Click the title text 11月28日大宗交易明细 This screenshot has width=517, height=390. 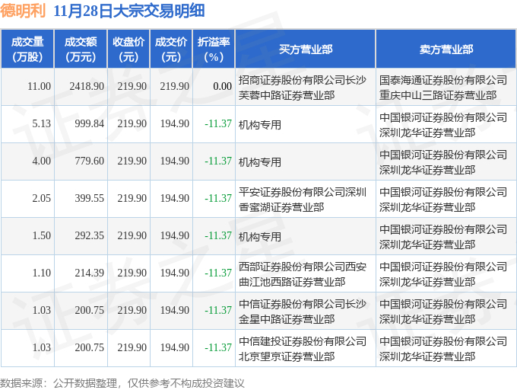click(x=129, y=11)
